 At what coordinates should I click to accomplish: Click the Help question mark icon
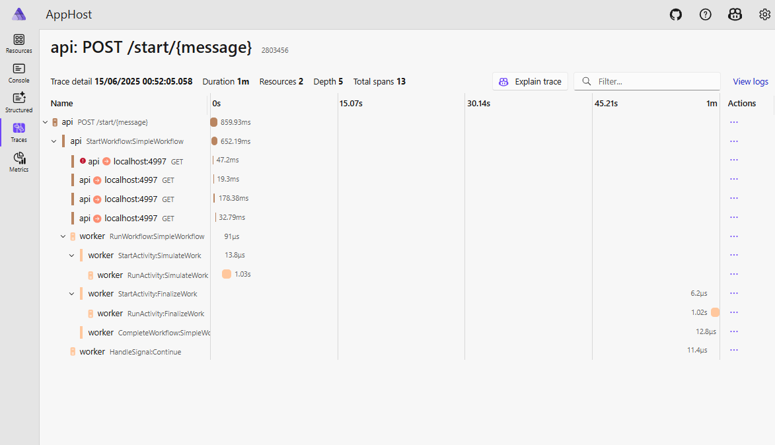pos(705,15)
